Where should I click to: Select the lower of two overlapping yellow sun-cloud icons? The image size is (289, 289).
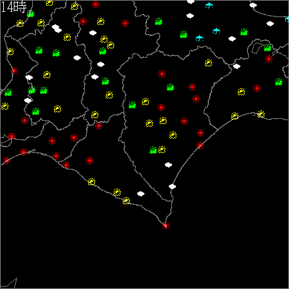[110, 45]
